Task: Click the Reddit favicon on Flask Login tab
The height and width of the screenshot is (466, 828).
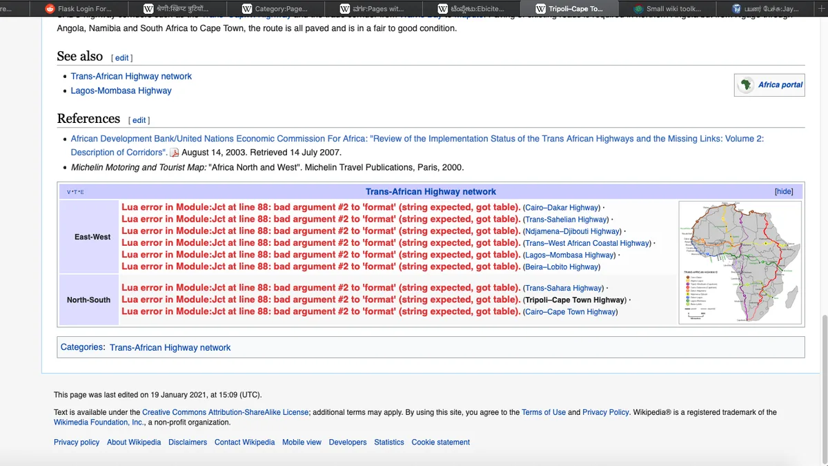Action: click(50, 9)
